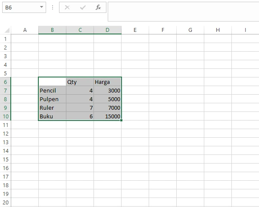Select column H header
This screenshot has width=259, height=207.
tap(218, 30)
